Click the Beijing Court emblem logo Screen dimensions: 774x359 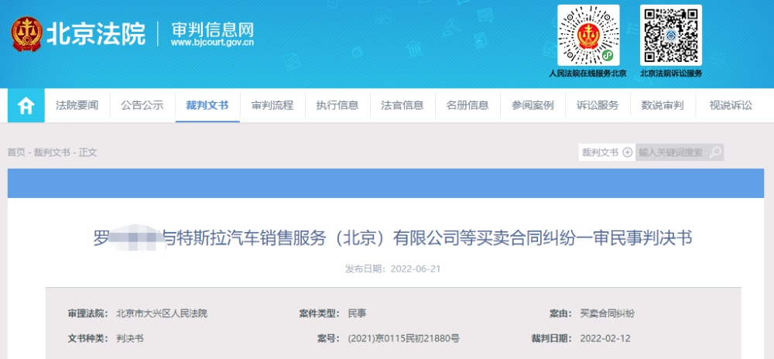(x=26, y=33)
